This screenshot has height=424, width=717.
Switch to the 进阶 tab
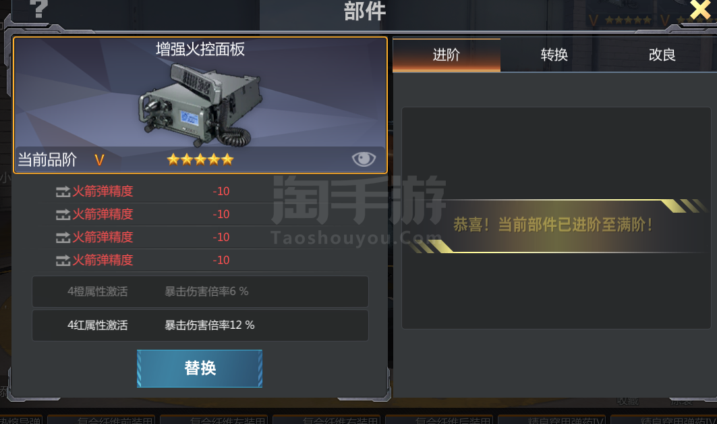[x=447, y=55]
